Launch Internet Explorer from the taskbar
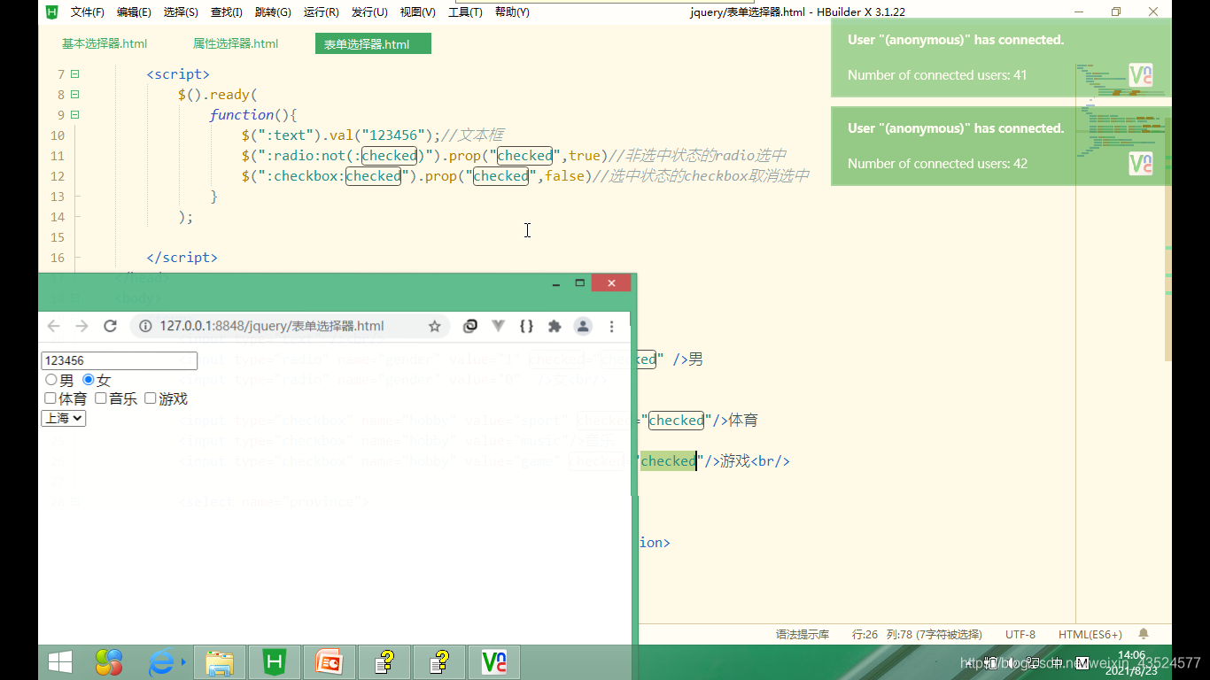Screen dimensions: 1210x680 [x=161, y=662]
